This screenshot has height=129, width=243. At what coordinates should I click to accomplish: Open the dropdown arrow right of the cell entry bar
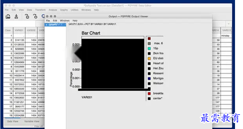click(229, 24)
